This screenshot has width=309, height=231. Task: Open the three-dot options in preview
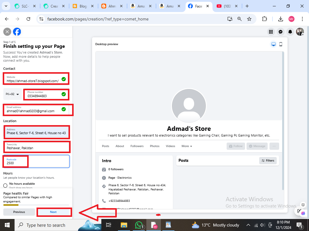click(274, 146)
